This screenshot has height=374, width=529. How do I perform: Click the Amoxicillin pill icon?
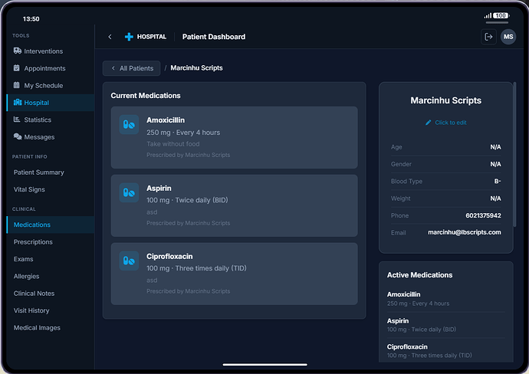[129, 124]
